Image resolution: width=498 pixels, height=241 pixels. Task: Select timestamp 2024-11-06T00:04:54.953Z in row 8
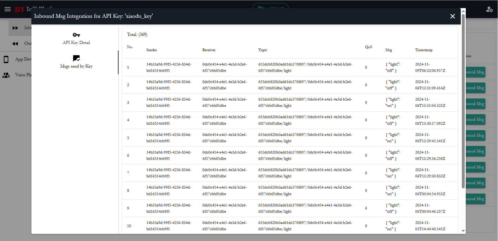(430, 191)
